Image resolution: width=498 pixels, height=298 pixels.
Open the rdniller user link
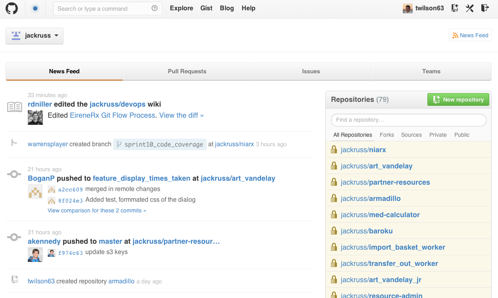(40, 104)
